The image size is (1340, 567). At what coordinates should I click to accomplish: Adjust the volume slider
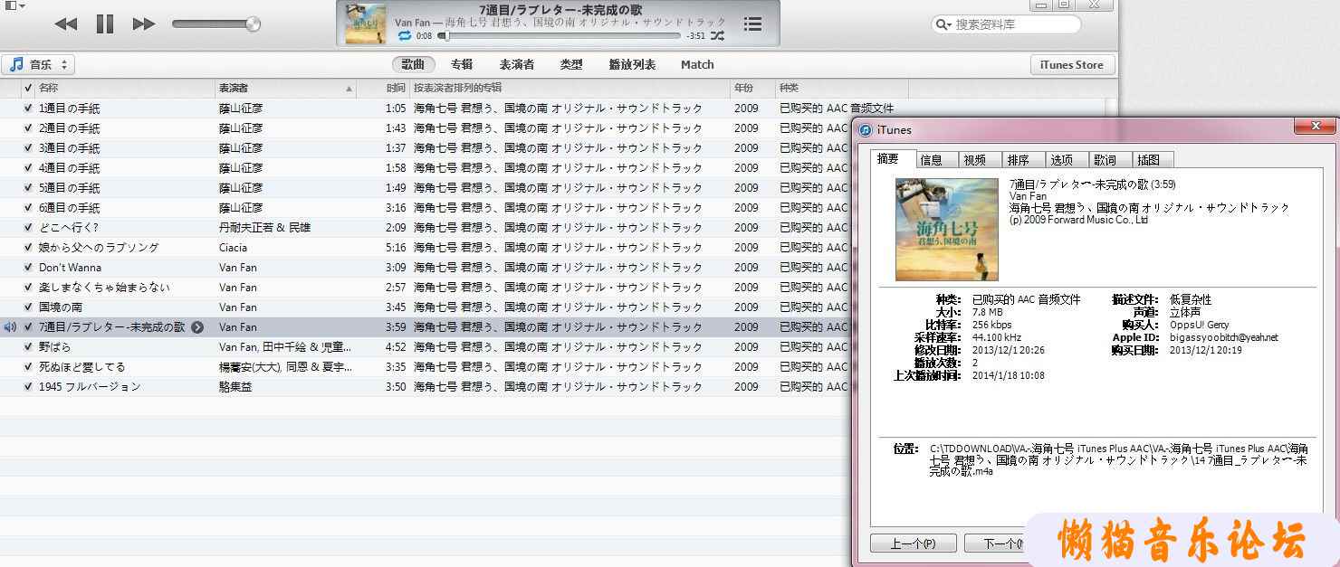[215, 24]
